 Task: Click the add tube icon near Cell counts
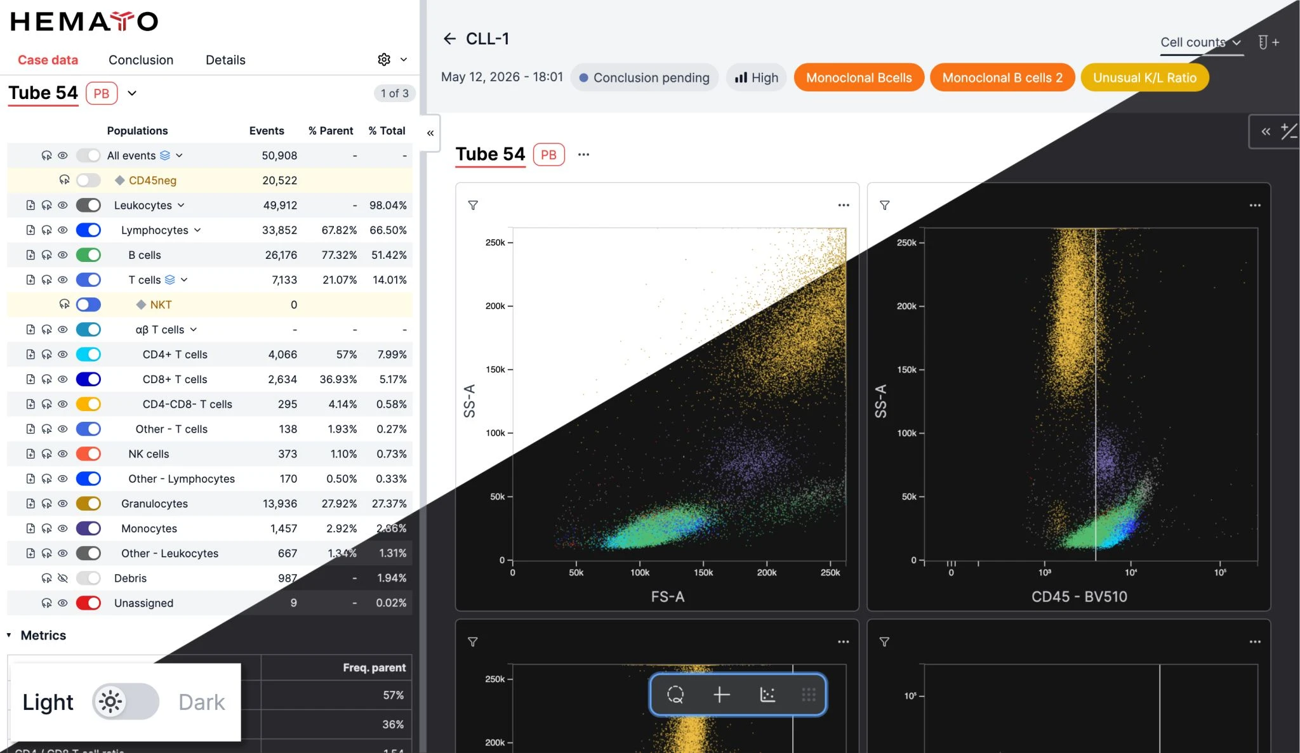1268,43
